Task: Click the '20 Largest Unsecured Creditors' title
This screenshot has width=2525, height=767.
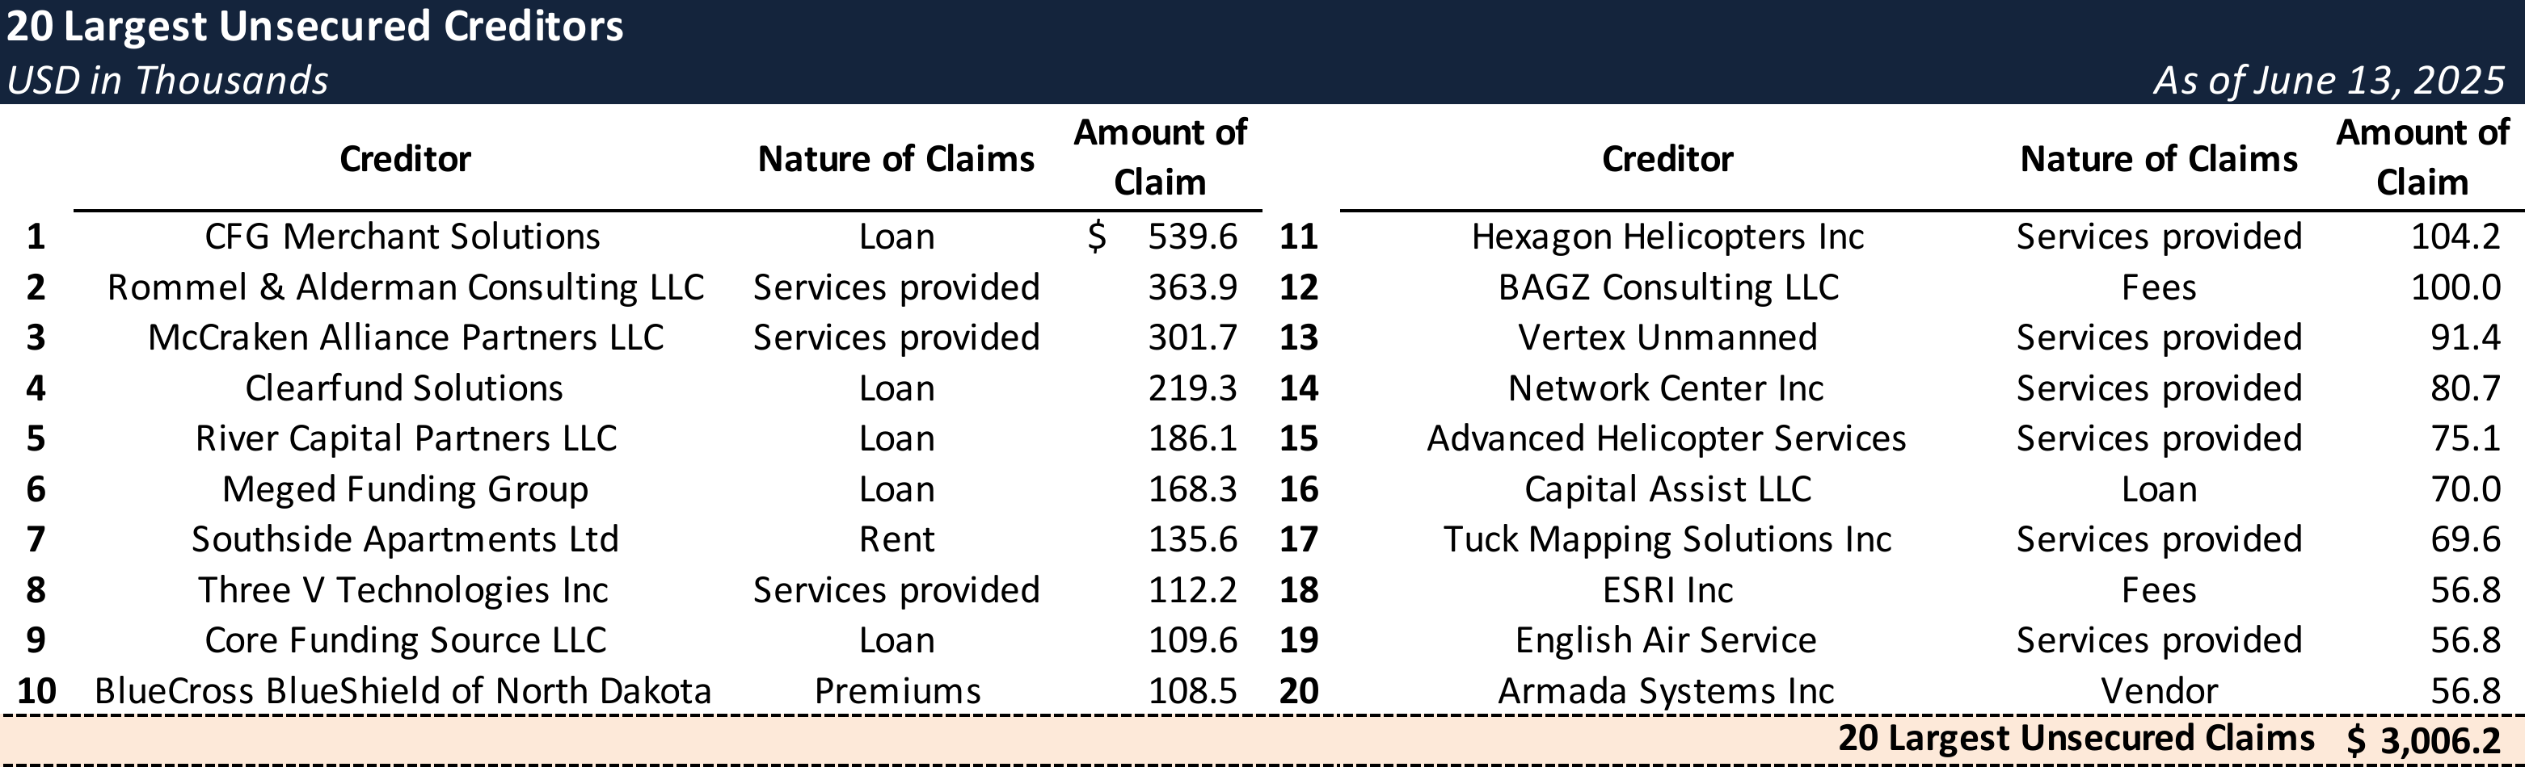Action: 314,27
